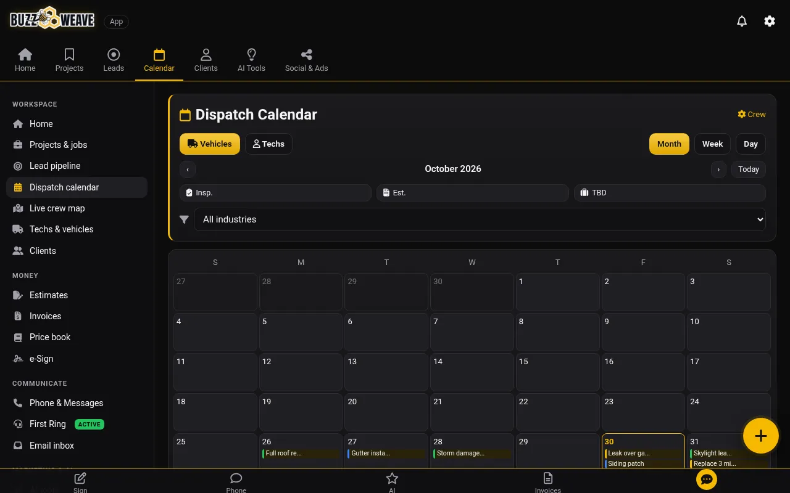The width and height of the screenshot is (790, 493).
Task: Switch calendar to Week view
Action: (712, 144)
